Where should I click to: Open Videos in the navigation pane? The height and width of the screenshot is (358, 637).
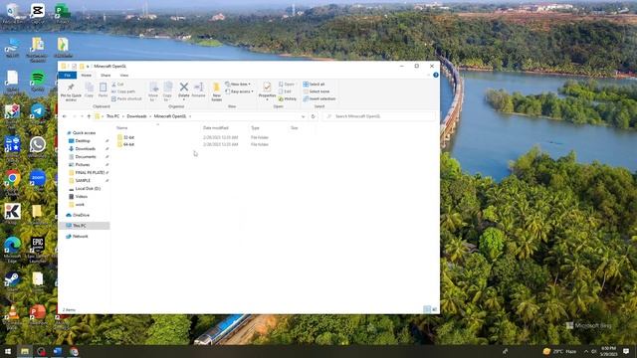click(x=82, y=197)
